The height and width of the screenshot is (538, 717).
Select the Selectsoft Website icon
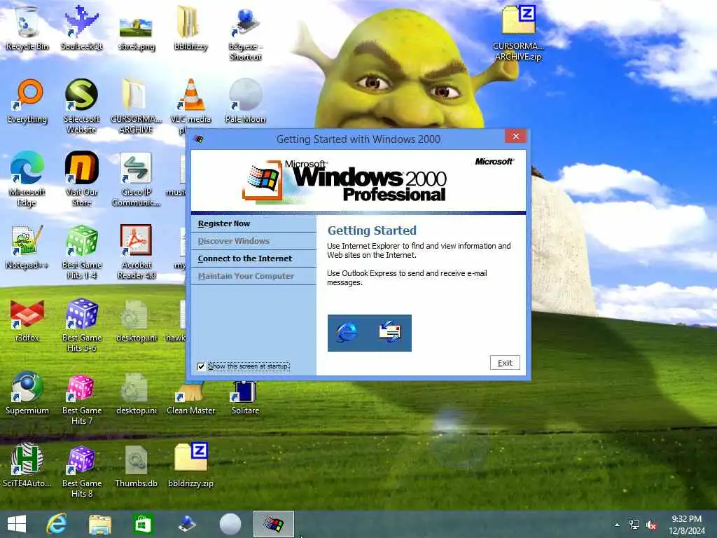point(81,106)
